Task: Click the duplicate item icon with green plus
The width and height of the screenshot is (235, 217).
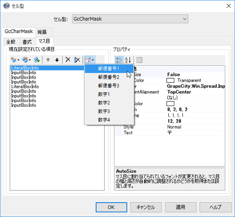Action: [36, 60]
